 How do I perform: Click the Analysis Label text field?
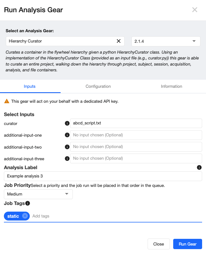click(x=103, y=176)
